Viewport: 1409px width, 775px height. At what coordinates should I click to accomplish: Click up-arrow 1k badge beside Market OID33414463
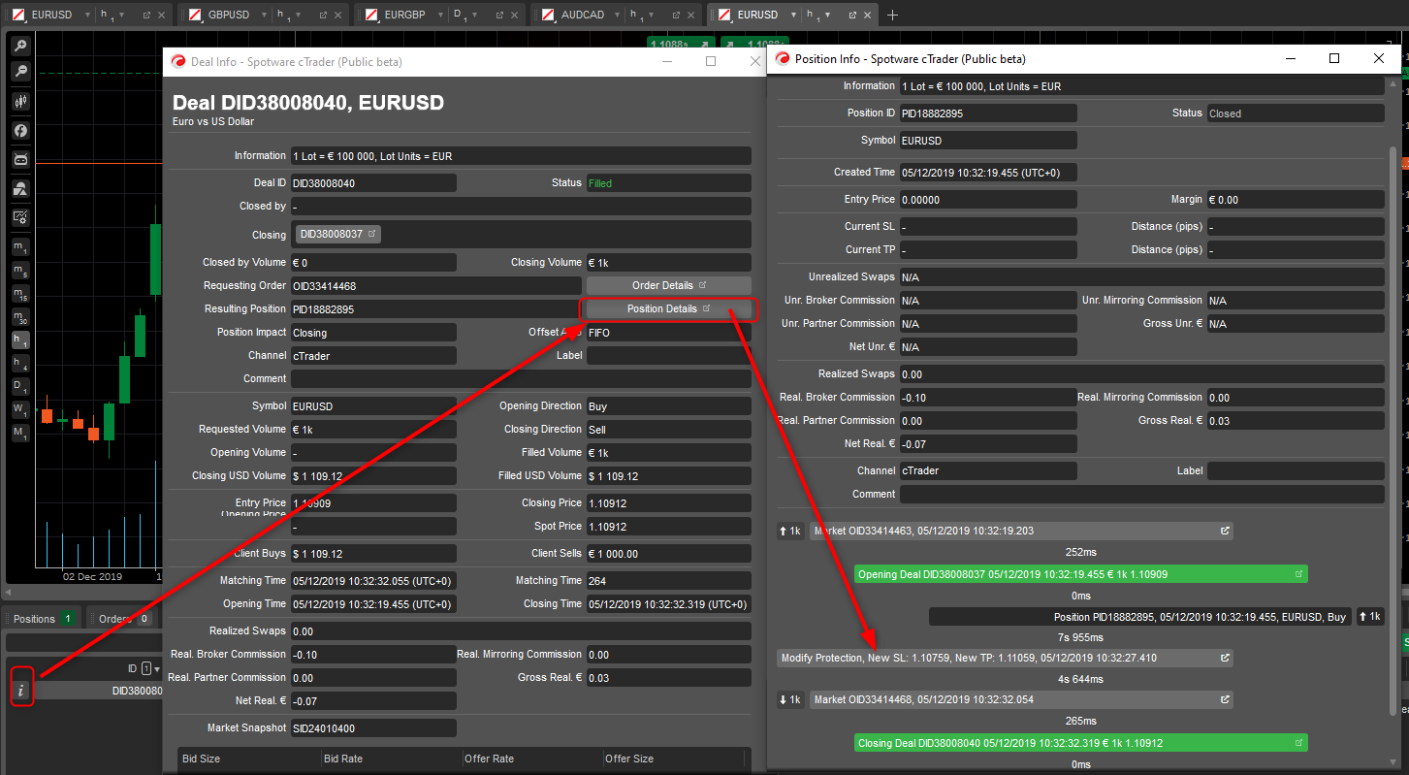[x=790, y=532]
